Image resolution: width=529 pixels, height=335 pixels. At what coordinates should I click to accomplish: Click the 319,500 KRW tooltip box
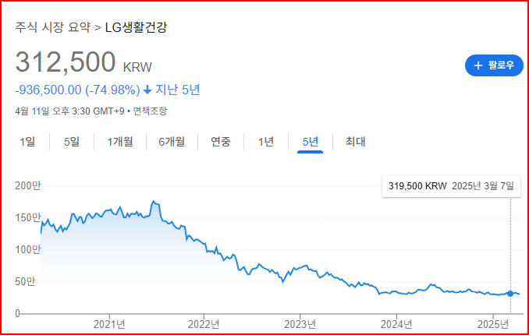pyautogui.click(x=451, y=186)
